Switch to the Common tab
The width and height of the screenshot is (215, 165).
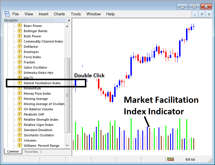coord(13,151)
